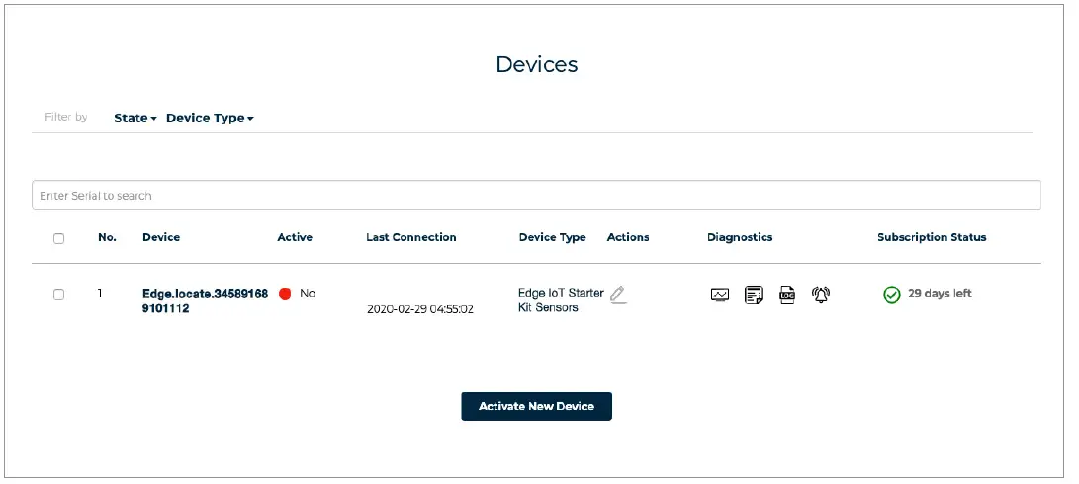This screenshot has height=484, width=1079.
Task: Click the Enter Serial to search field
Action: point(536,196)
